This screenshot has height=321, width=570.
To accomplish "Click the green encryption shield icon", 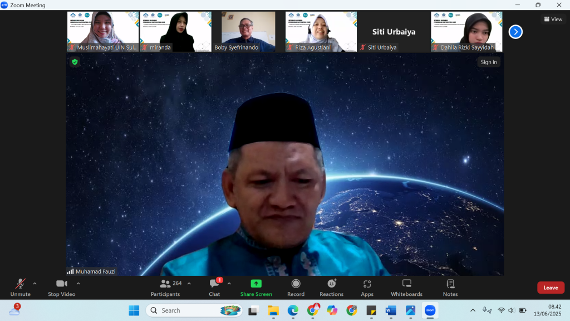I will [75, 62].
